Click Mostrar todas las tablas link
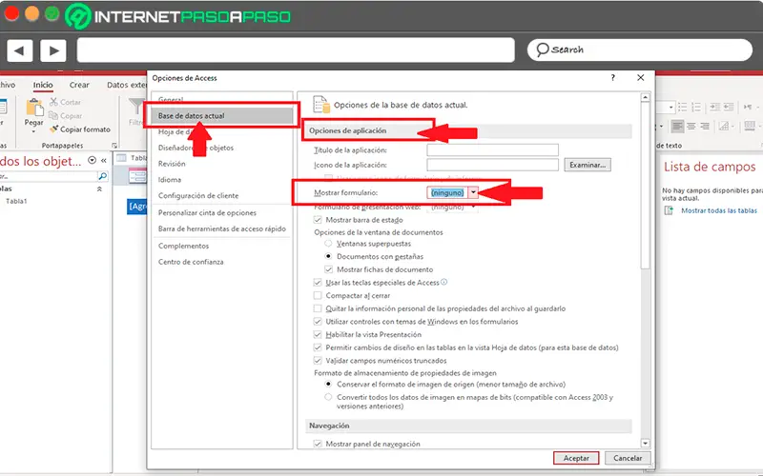Viewport: 763px width, 476px height. [x=719, y=210]
